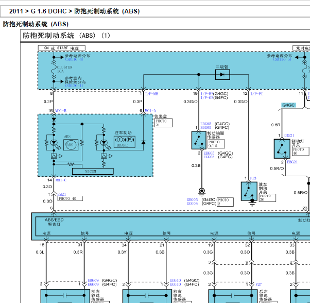View PHOTO 46 of the stop lamp switch
Screen dimensions: 310x303
click(x=301, y=151)
